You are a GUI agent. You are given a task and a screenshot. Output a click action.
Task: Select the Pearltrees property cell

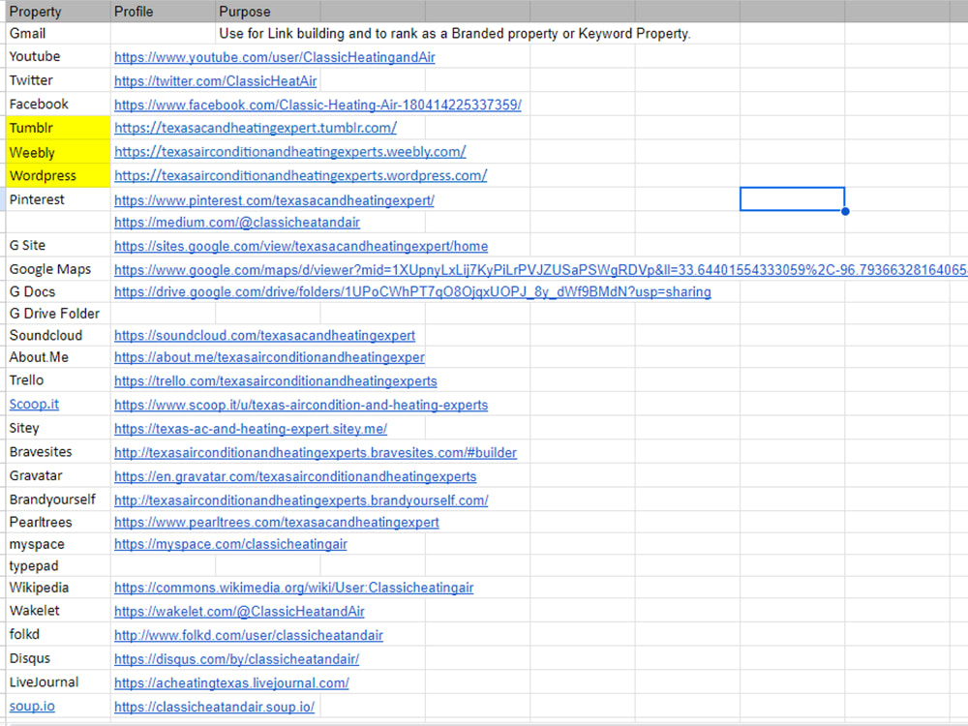point(58,523)
